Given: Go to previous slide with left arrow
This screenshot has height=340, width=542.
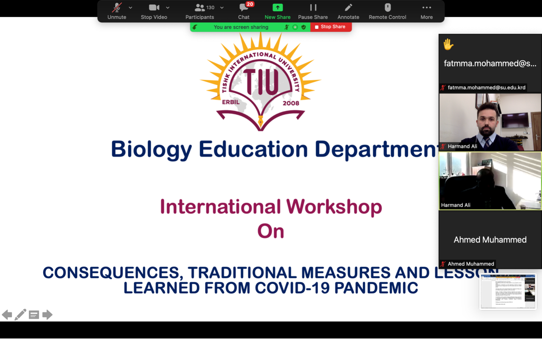Looking at the screenshot, I should coord(7,315).
